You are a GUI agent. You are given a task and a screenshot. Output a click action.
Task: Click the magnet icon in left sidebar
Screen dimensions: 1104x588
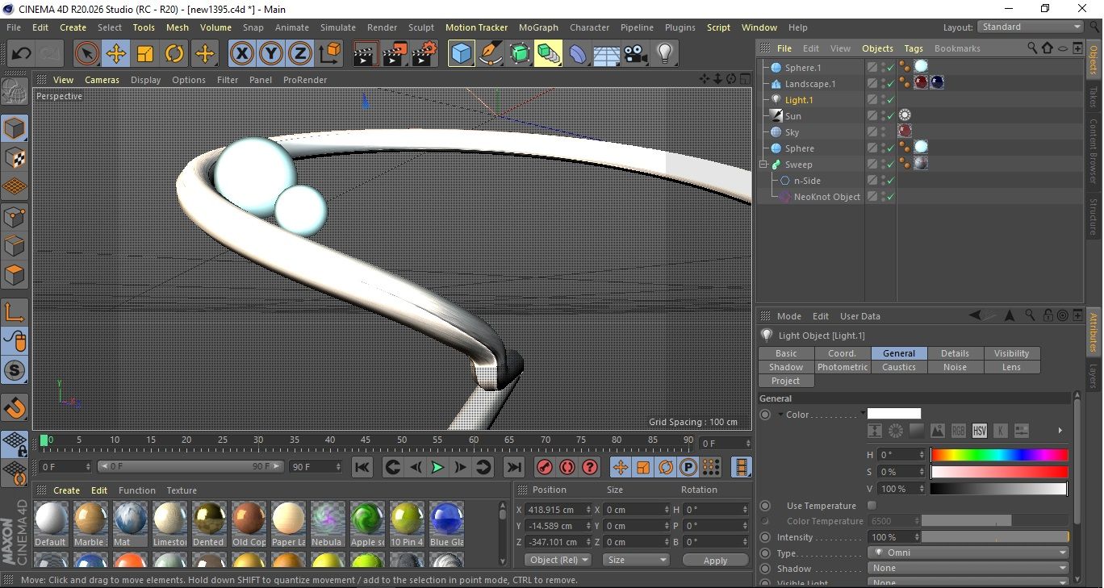click(x=15, y=408)
